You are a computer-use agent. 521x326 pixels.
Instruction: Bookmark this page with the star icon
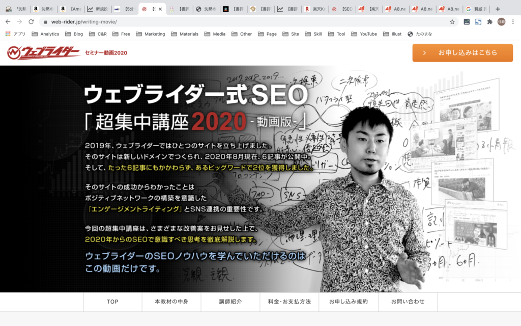click(452, 22)
